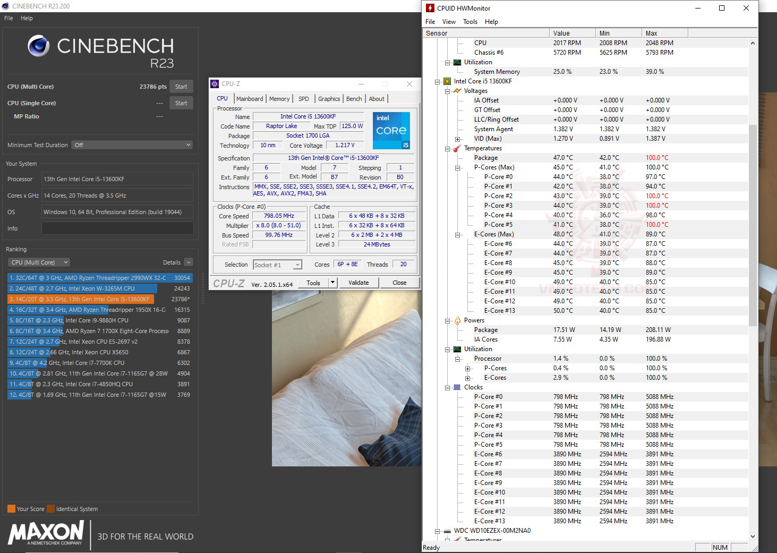Open the Help menu in HWMonitor
The height and width of the screenshot is (553, 777).
[x=491, y=22]
